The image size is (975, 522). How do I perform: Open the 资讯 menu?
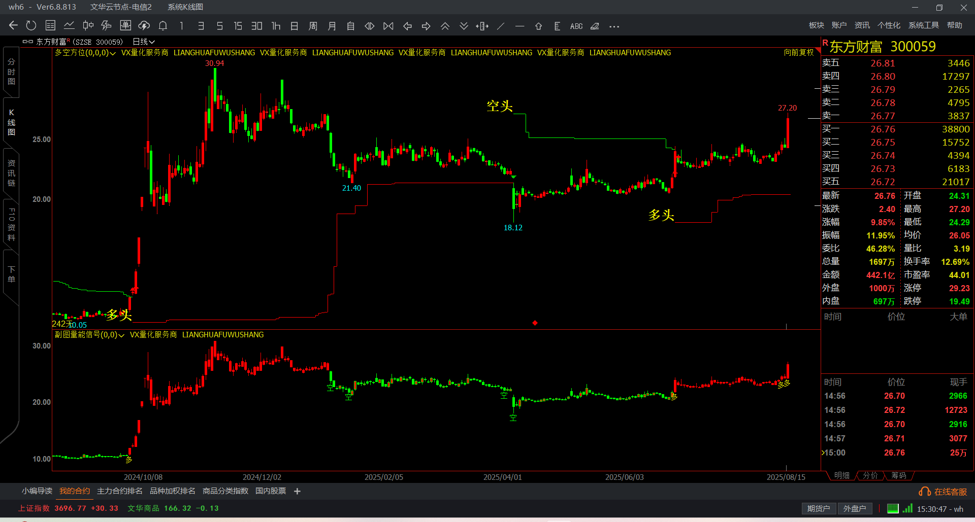[x=862, y=25]
